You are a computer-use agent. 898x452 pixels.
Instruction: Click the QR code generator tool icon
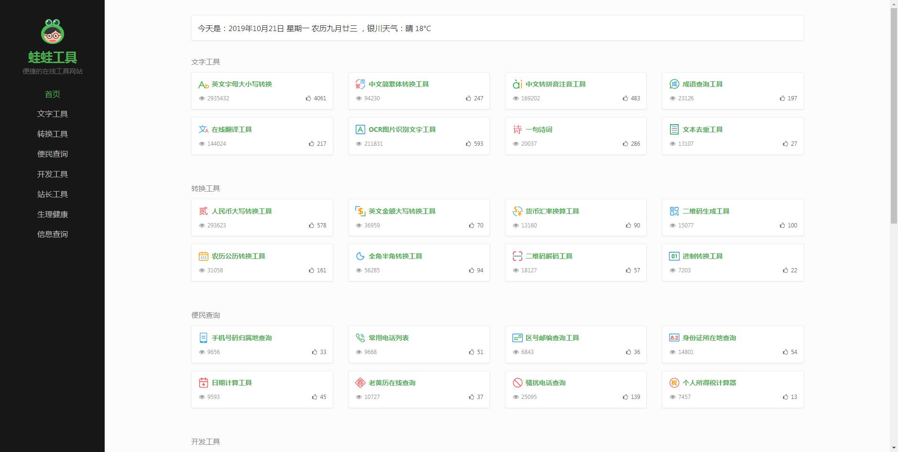tap(674, 211)
